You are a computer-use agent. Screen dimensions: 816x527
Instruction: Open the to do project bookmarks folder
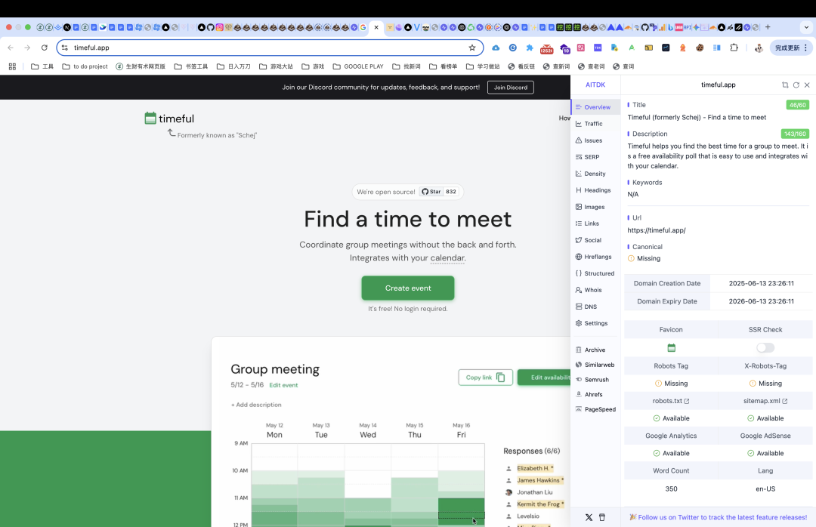pyautogui.click(x=85, y=66)
